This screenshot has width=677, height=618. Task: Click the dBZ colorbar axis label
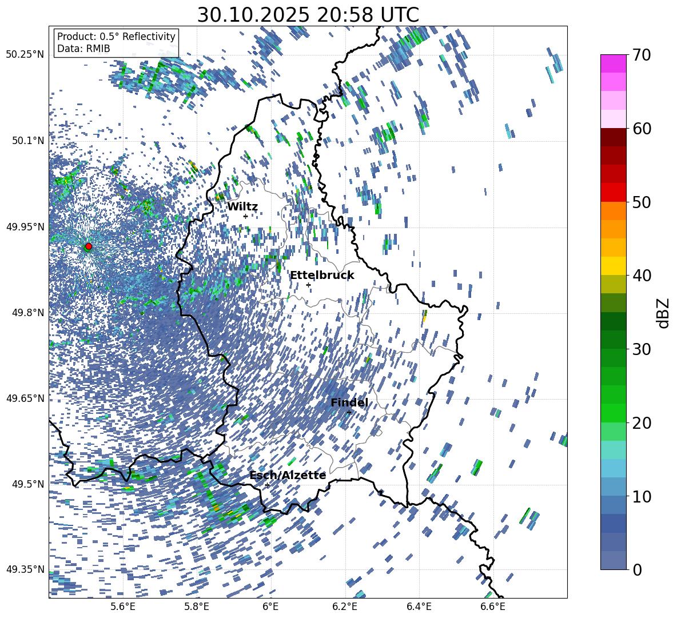(x=664, y=313)
